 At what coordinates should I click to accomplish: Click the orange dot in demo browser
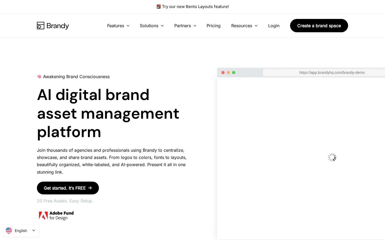(228, 73)
